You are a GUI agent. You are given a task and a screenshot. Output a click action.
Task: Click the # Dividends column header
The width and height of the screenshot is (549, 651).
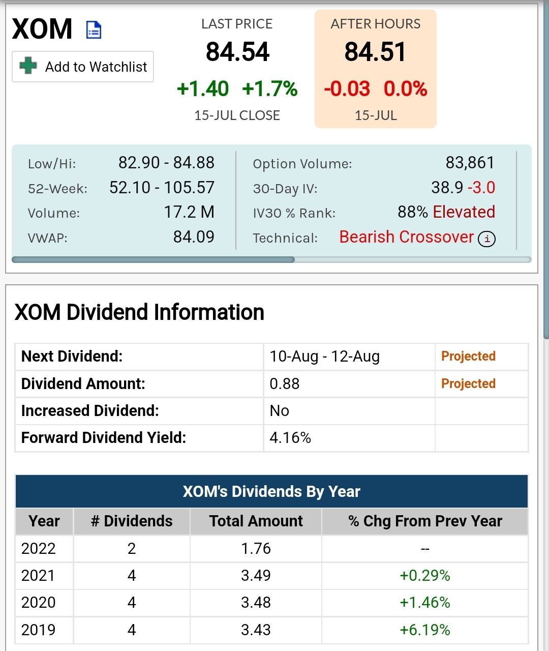[132, 521]
